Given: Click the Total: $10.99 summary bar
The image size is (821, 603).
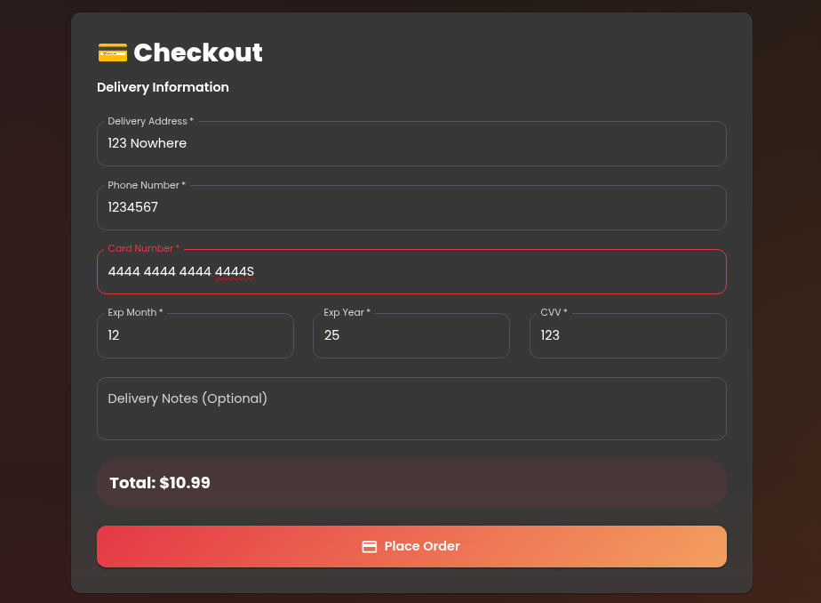Looking at the screenshot, I should click(410, 484).
